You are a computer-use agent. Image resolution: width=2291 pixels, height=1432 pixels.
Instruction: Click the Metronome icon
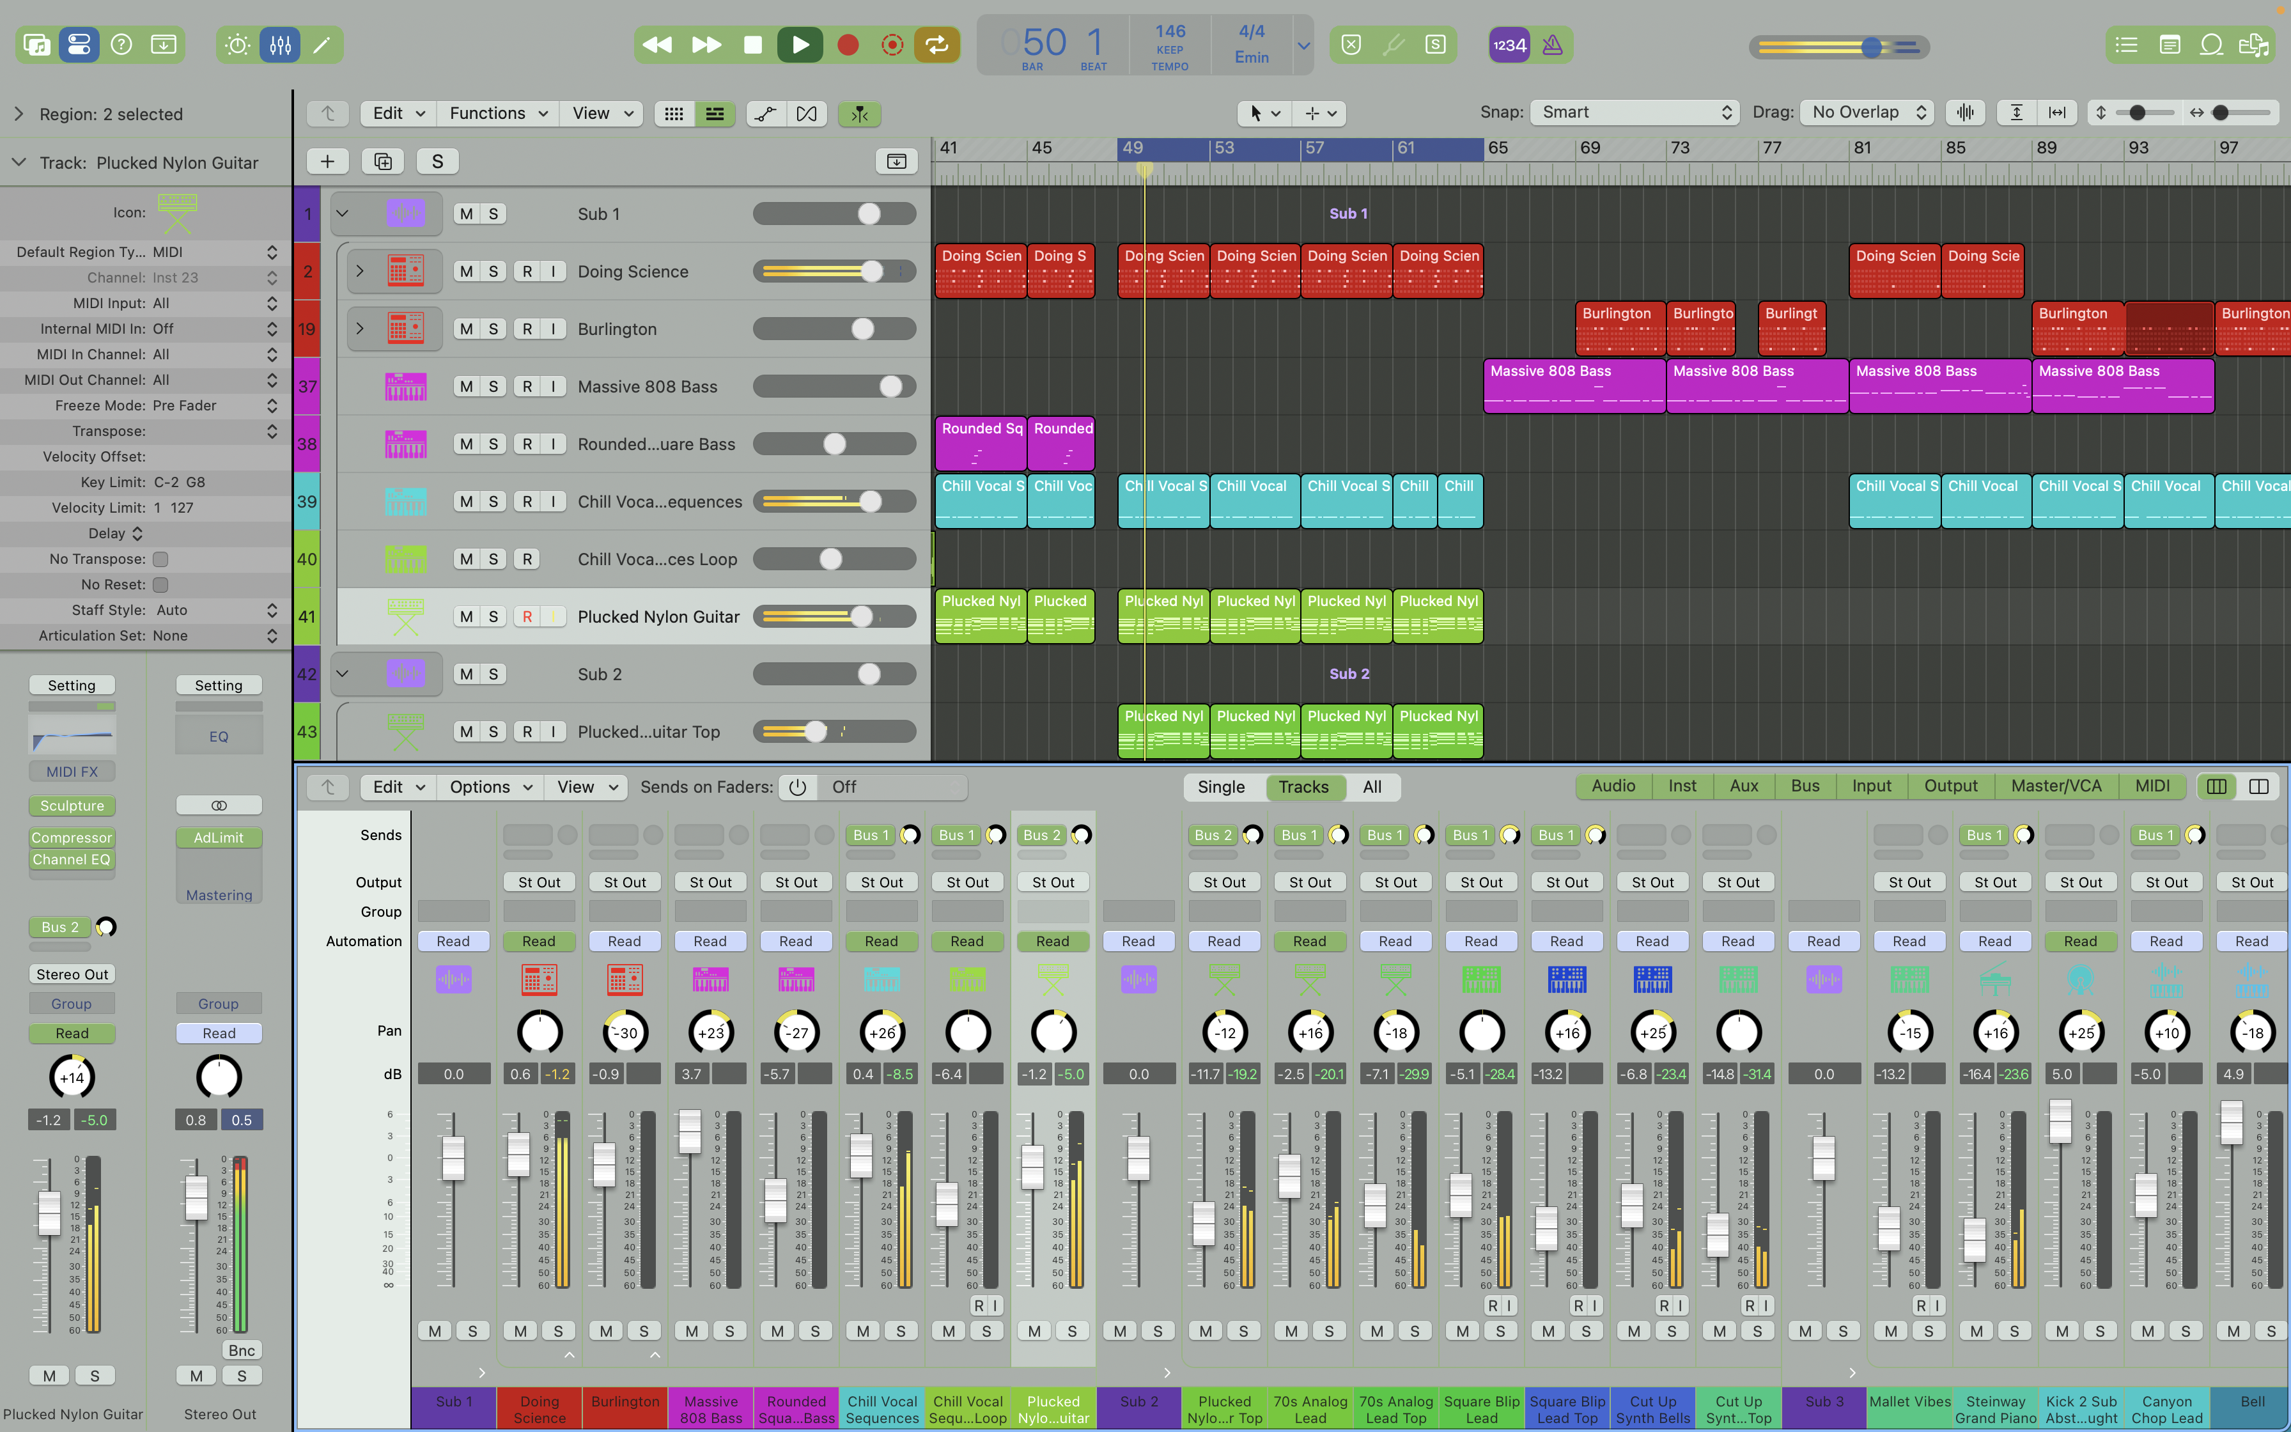point(1553,45)
